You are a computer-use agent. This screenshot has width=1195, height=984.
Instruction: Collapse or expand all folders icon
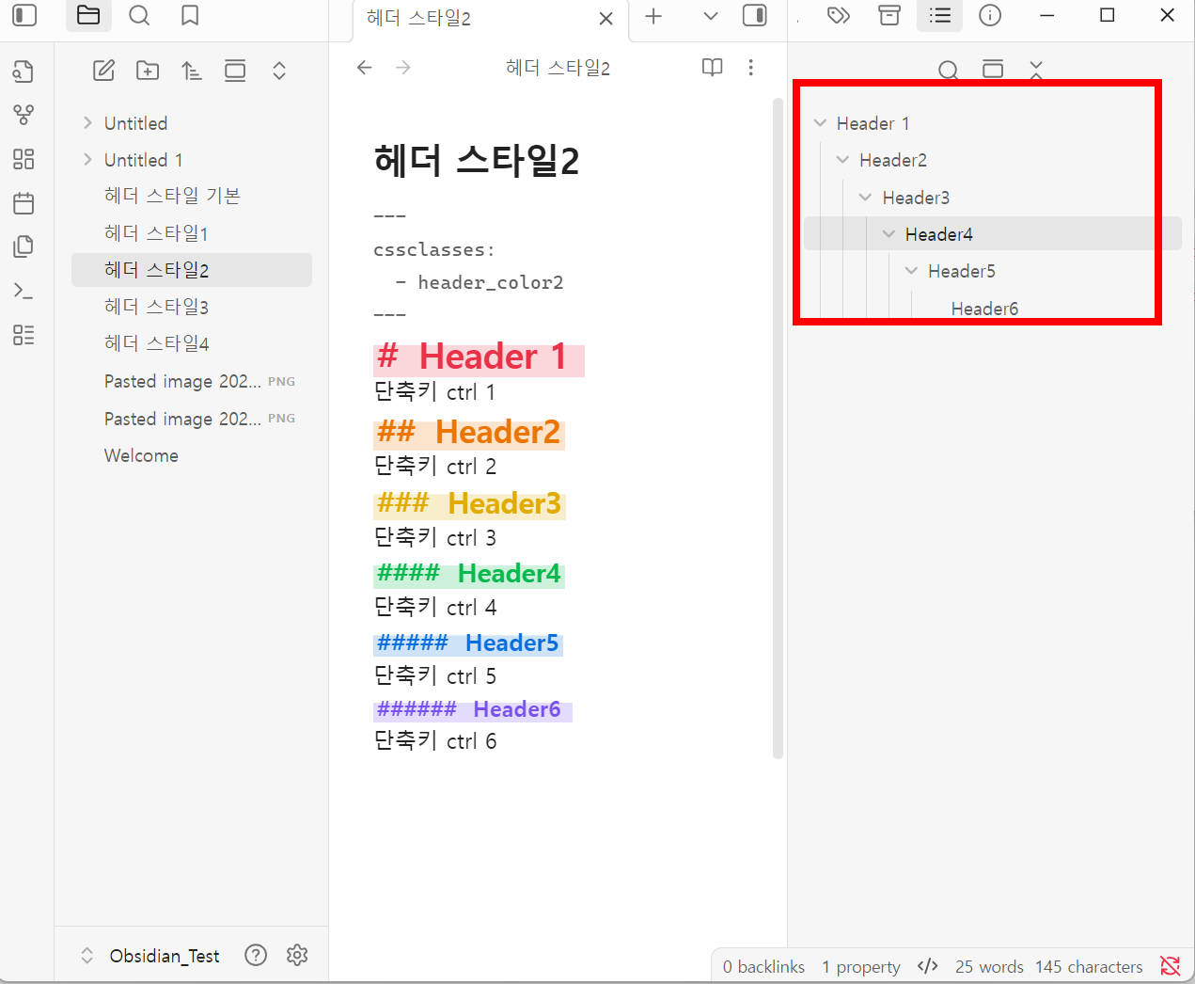pyautogui.click(x=279, y=71)
